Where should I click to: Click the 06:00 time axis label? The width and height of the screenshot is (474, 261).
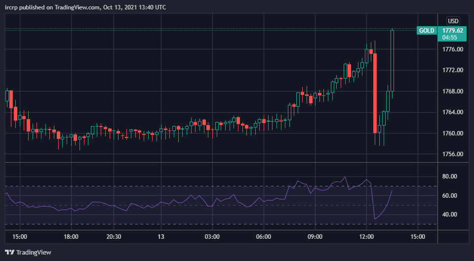(x=264, y=237)
